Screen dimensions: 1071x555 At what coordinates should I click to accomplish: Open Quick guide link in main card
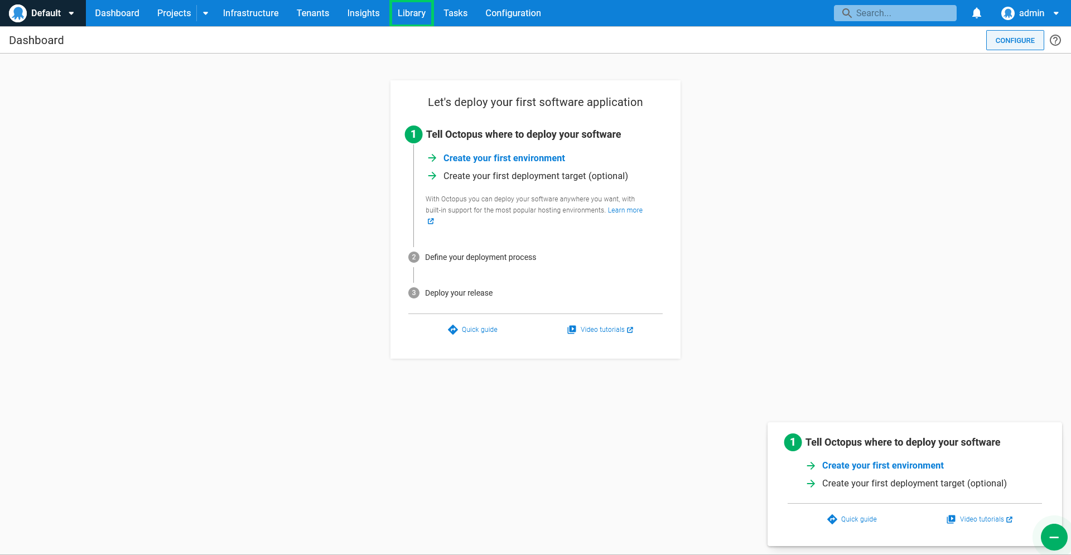[480, 330]
